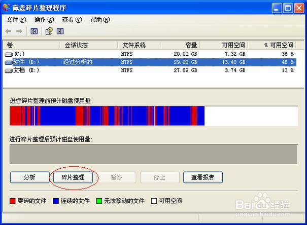This screenshot has width=307, height=225.
Task: Click the 零碎的文件 legend label
Action: [x=32, y=201]
